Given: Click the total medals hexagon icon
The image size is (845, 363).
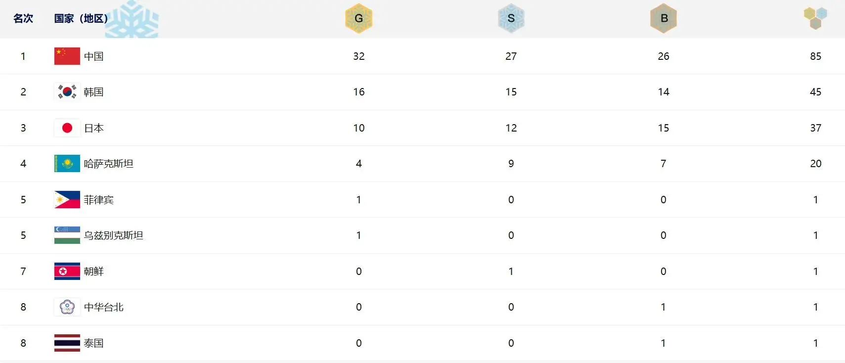Looking at the screenshot, I should click(815, 18).
